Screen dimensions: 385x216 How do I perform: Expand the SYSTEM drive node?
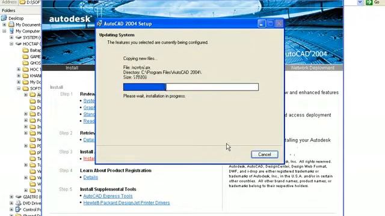pos(11,37)
